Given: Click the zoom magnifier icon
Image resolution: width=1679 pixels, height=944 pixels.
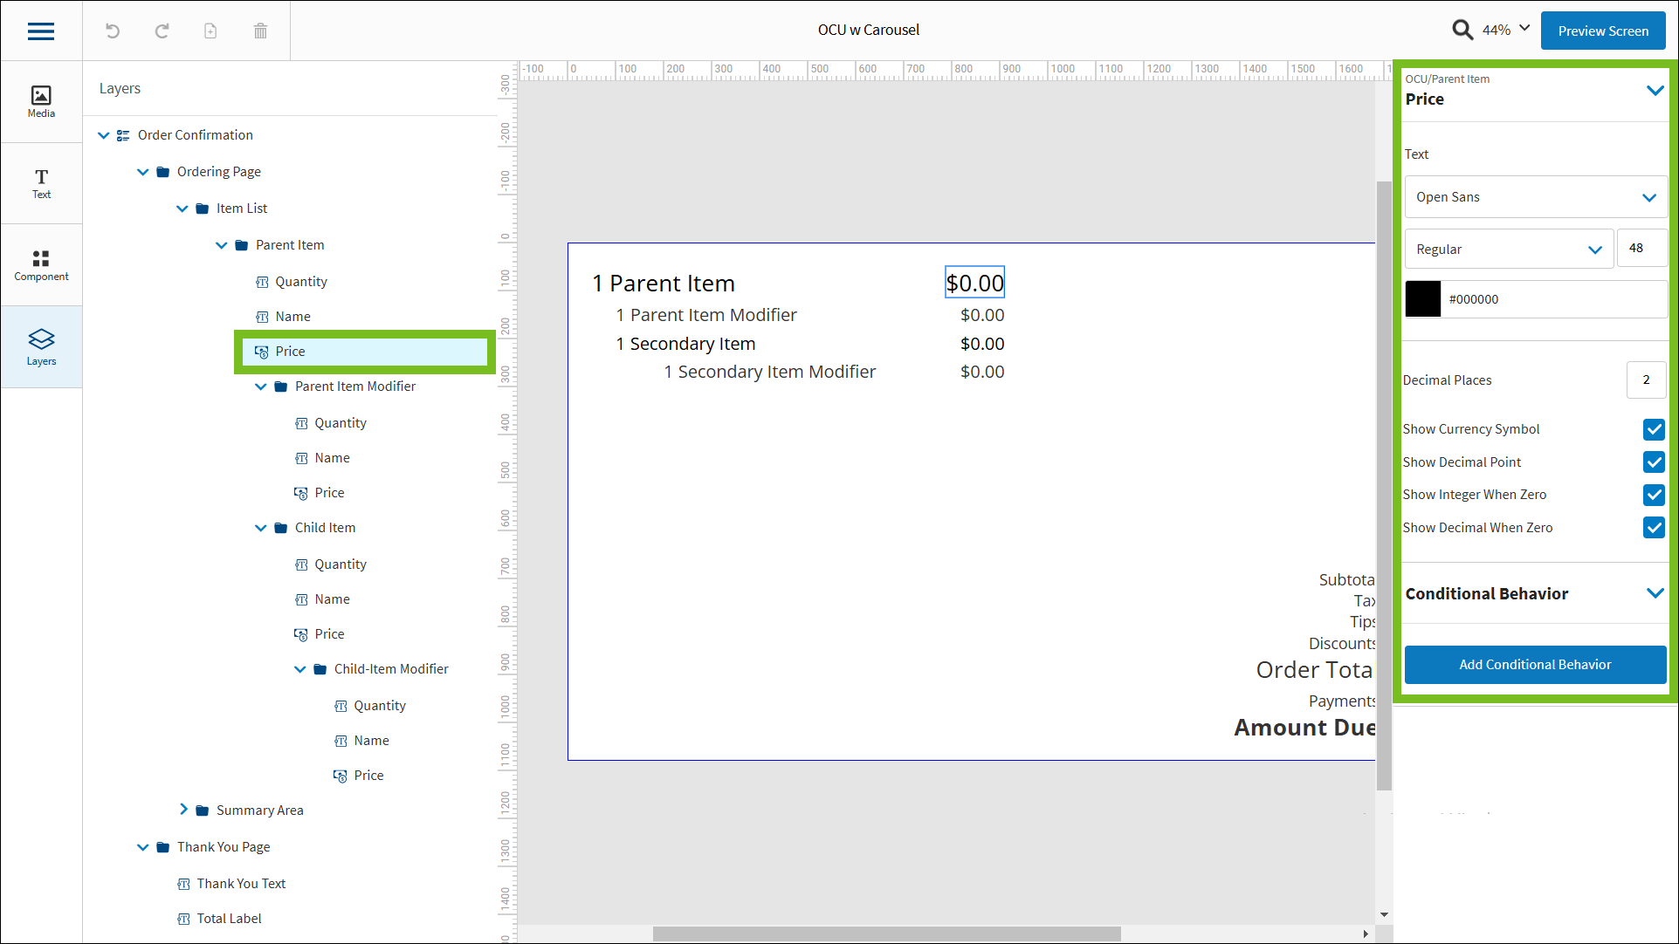Looking at the screenshot, I should (x=1462, y=30).
